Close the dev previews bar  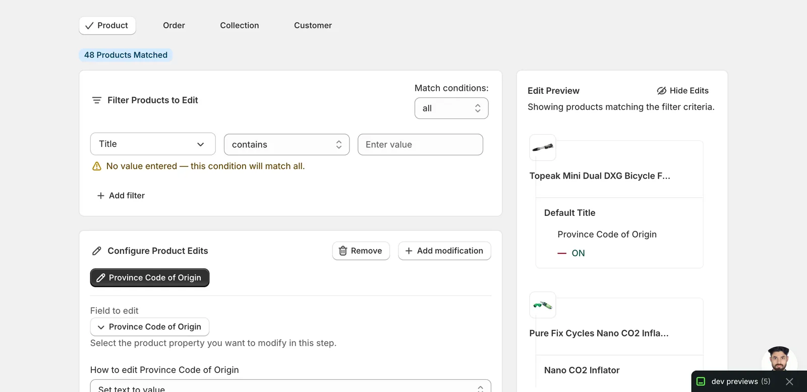pos(789,382)
